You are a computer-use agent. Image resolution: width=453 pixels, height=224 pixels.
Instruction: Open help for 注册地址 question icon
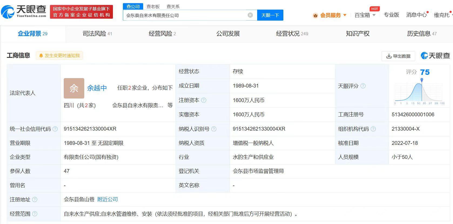tap(35, 199)
